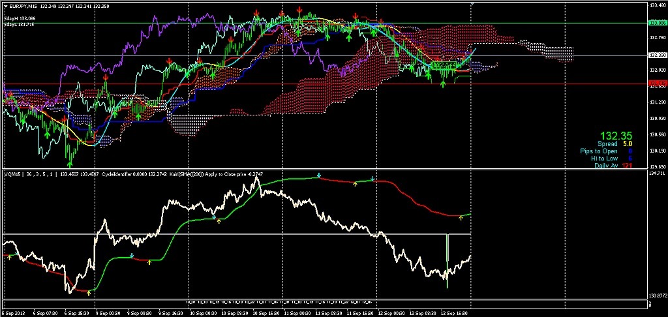Click the Spread label in info panel
Viewport: 668px width, 317px height.
click(x=607, y=144)
